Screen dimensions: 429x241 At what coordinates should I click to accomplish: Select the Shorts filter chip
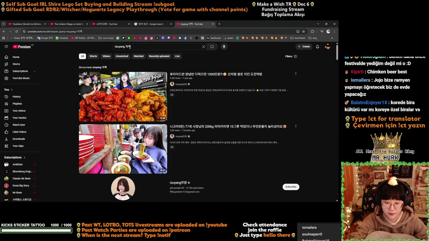click(x=93, y=56)
